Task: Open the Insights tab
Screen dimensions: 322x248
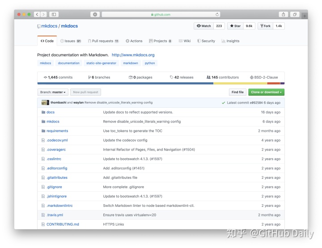Action: [x=230, y=41]
